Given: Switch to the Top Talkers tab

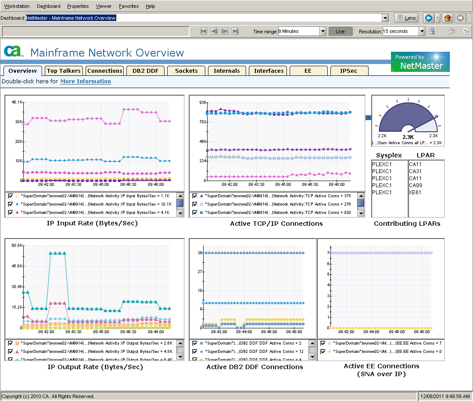Looking at the screenshot, I should (64, 71).
